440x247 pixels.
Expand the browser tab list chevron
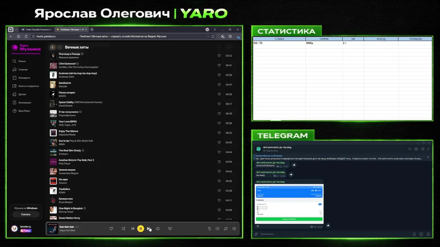point(16,30)
